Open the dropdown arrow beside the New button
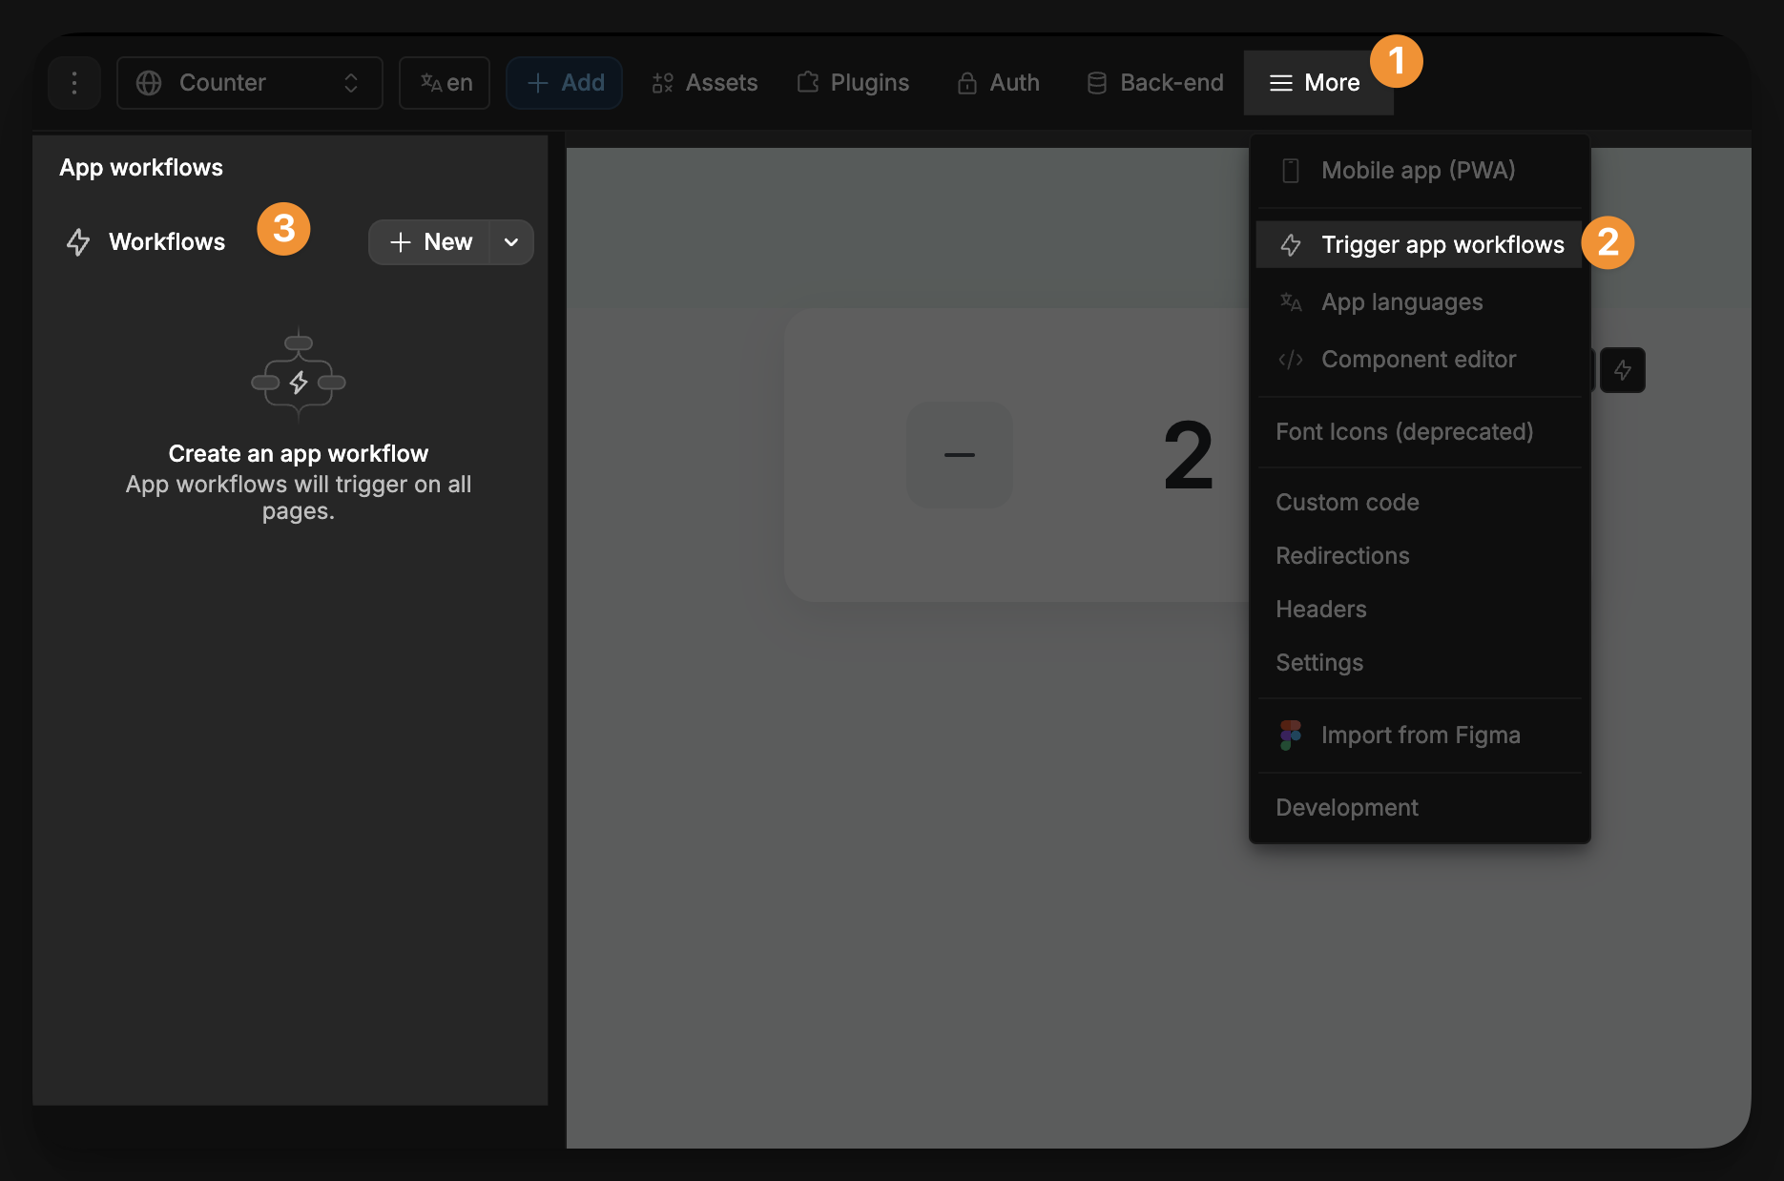This screenshot has height=1181, width=1784. pos(511,242)
